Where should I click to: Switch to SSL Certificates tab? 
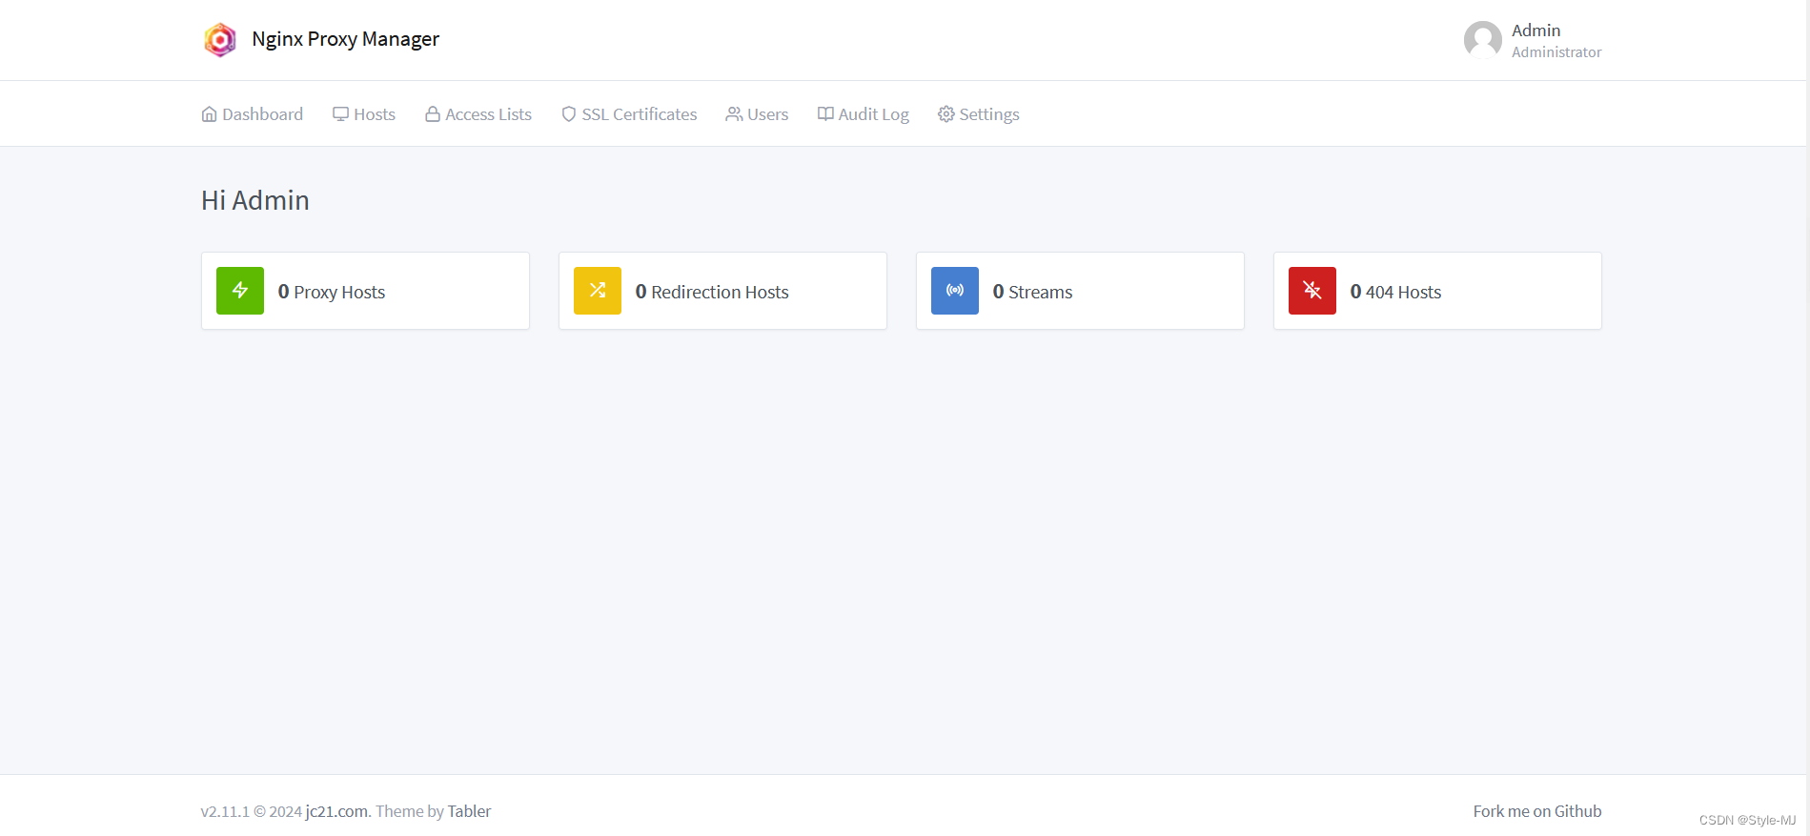629,114
